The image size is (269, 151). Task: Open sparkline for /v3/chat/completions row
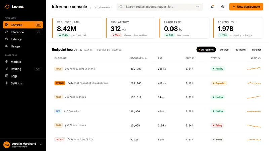[x=254, y=69]
